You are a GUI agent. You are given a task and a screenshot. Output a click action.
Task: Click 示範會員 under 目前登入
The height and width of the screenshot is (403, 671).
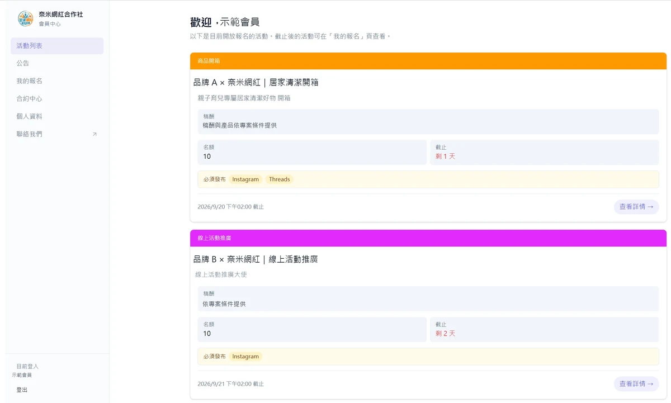(x=22, y=375)
